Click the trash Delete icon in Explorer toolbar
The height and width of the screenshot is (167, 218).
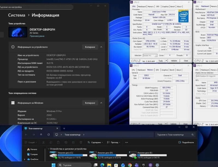pos(81,142)
